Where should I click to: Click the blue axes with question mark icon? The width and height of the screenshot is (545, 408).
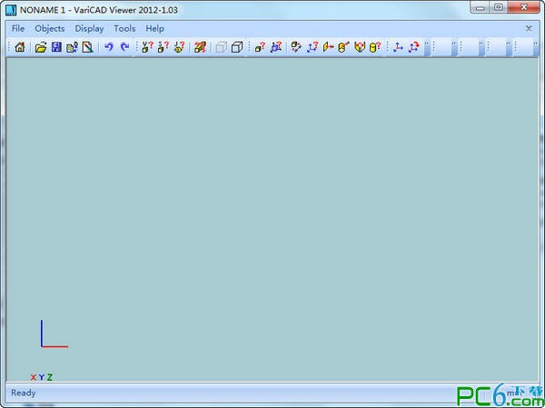[x=312, y=47]
